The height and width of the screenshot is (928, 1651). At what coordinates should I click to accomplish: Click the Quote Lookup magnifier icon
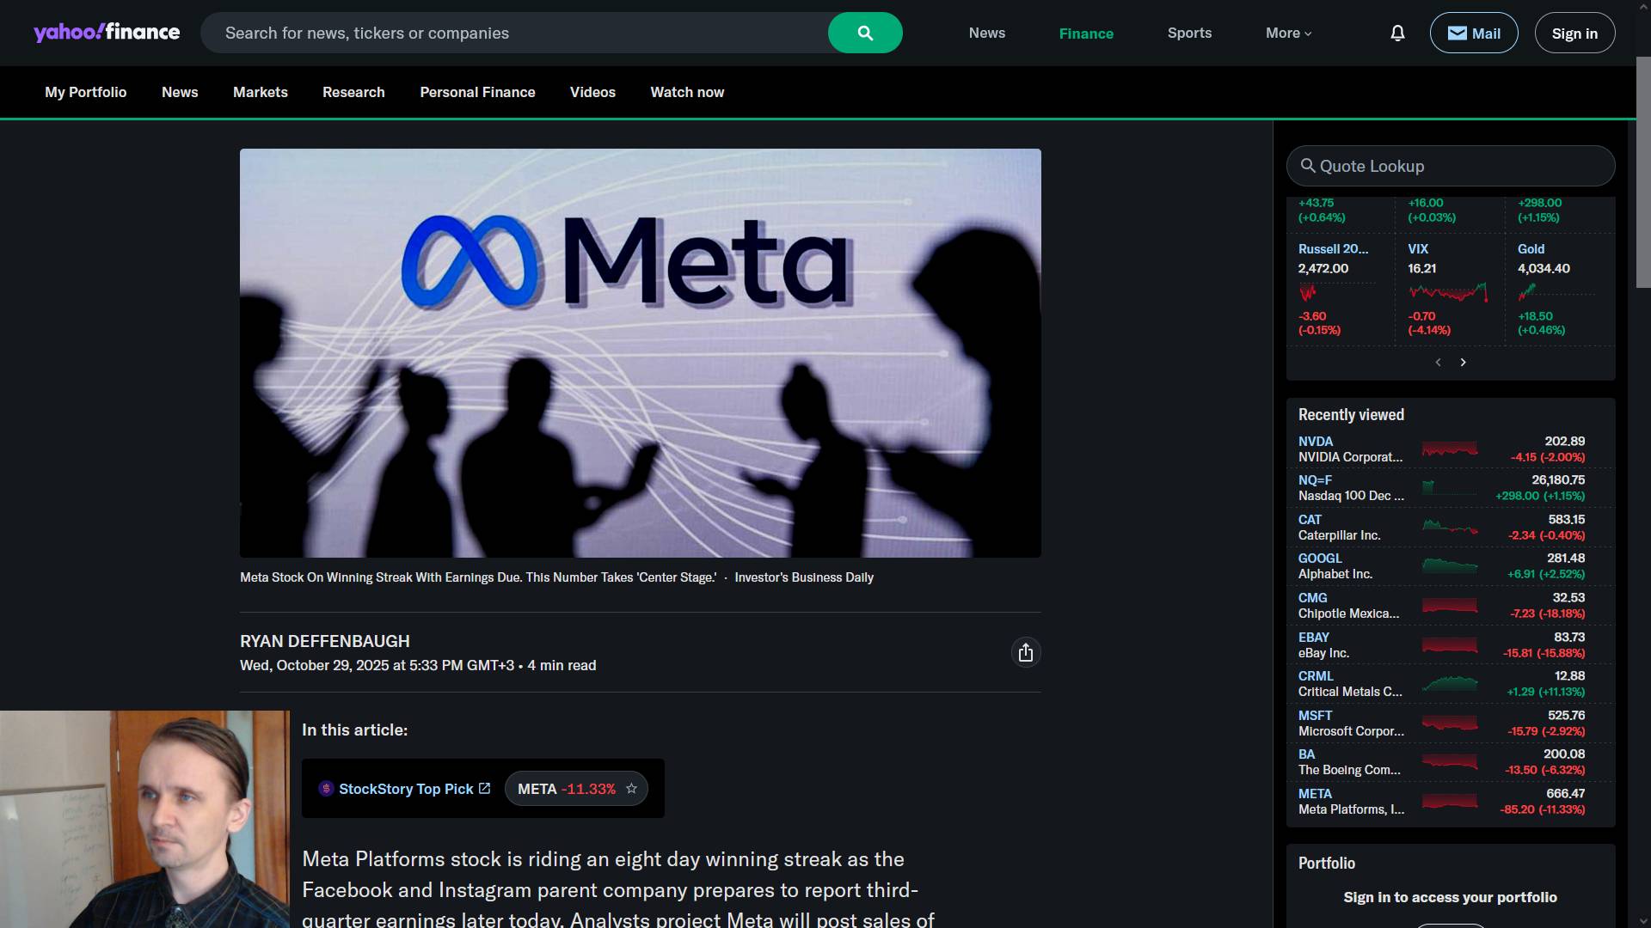tap(1308, 166)
